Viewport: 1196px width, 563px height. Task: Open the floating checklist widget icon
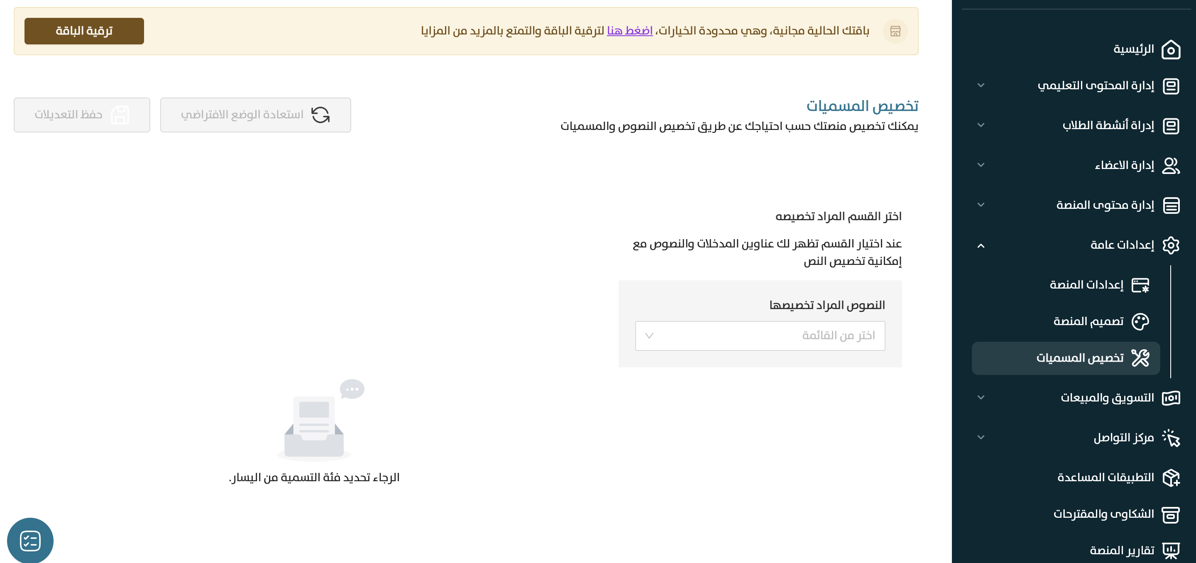click(30, 541)
